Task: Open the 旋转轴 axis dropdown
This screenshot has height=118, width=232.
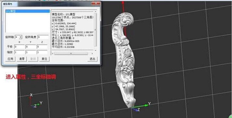Action: tap(18, 37)
